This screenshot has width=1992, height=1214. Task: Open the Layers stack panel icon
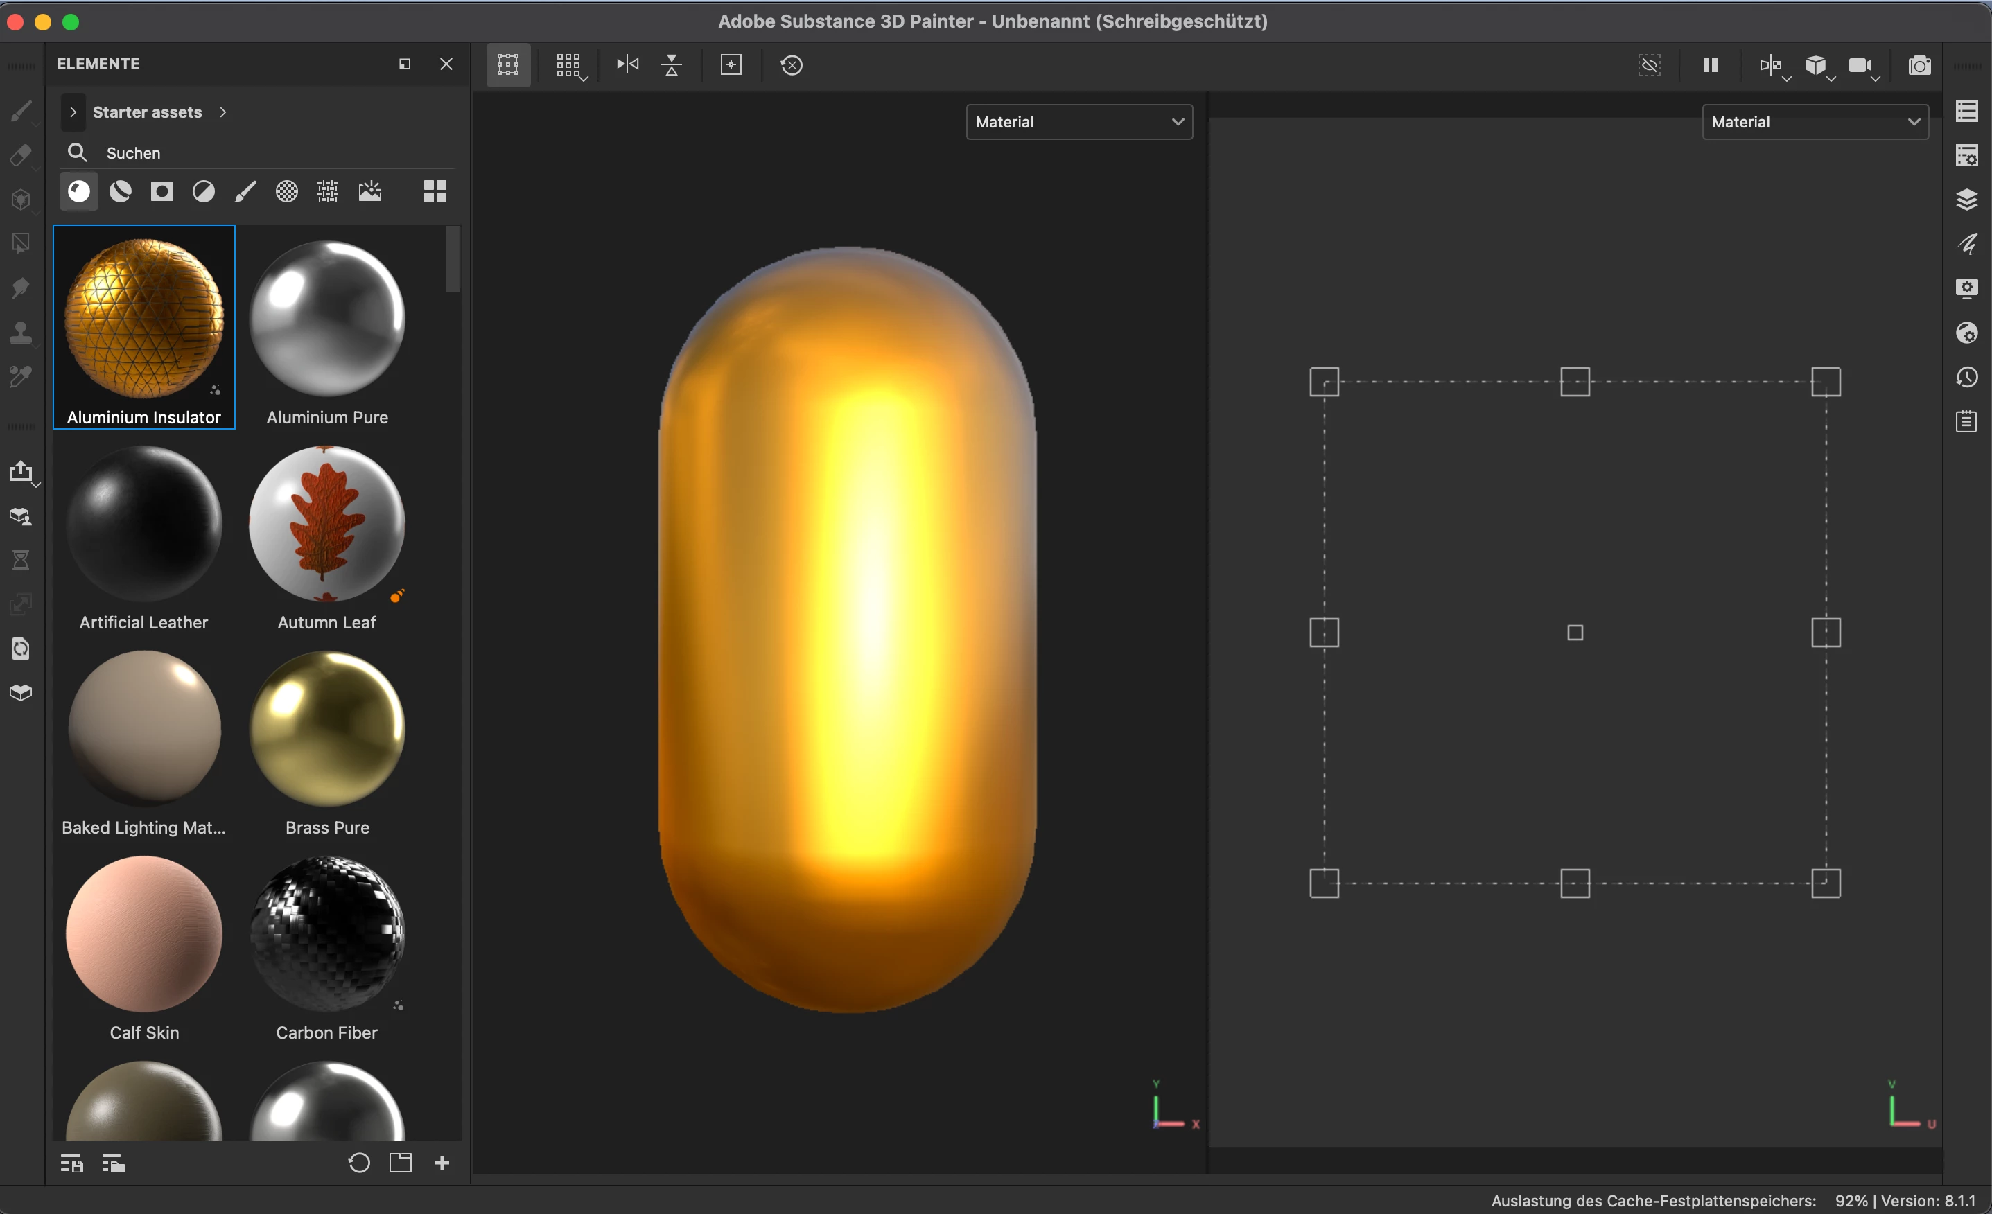coord(1966,200)
